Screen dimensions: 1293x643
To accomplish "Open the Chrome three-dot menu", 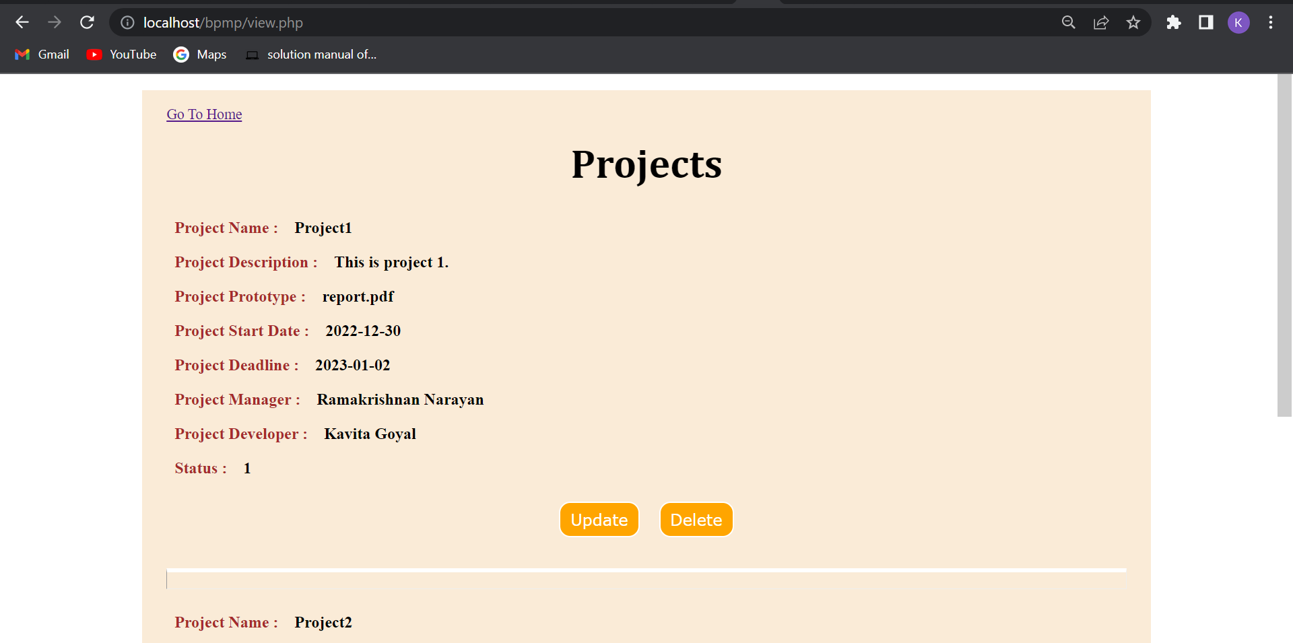I will [1271, 22].
